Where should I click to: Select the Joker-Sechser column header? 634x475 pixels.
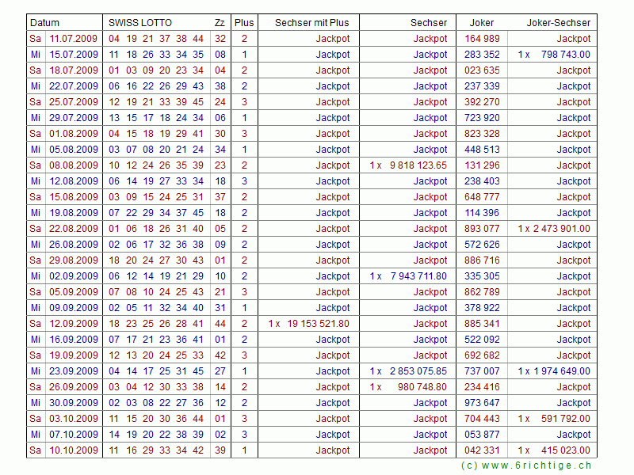558,23
